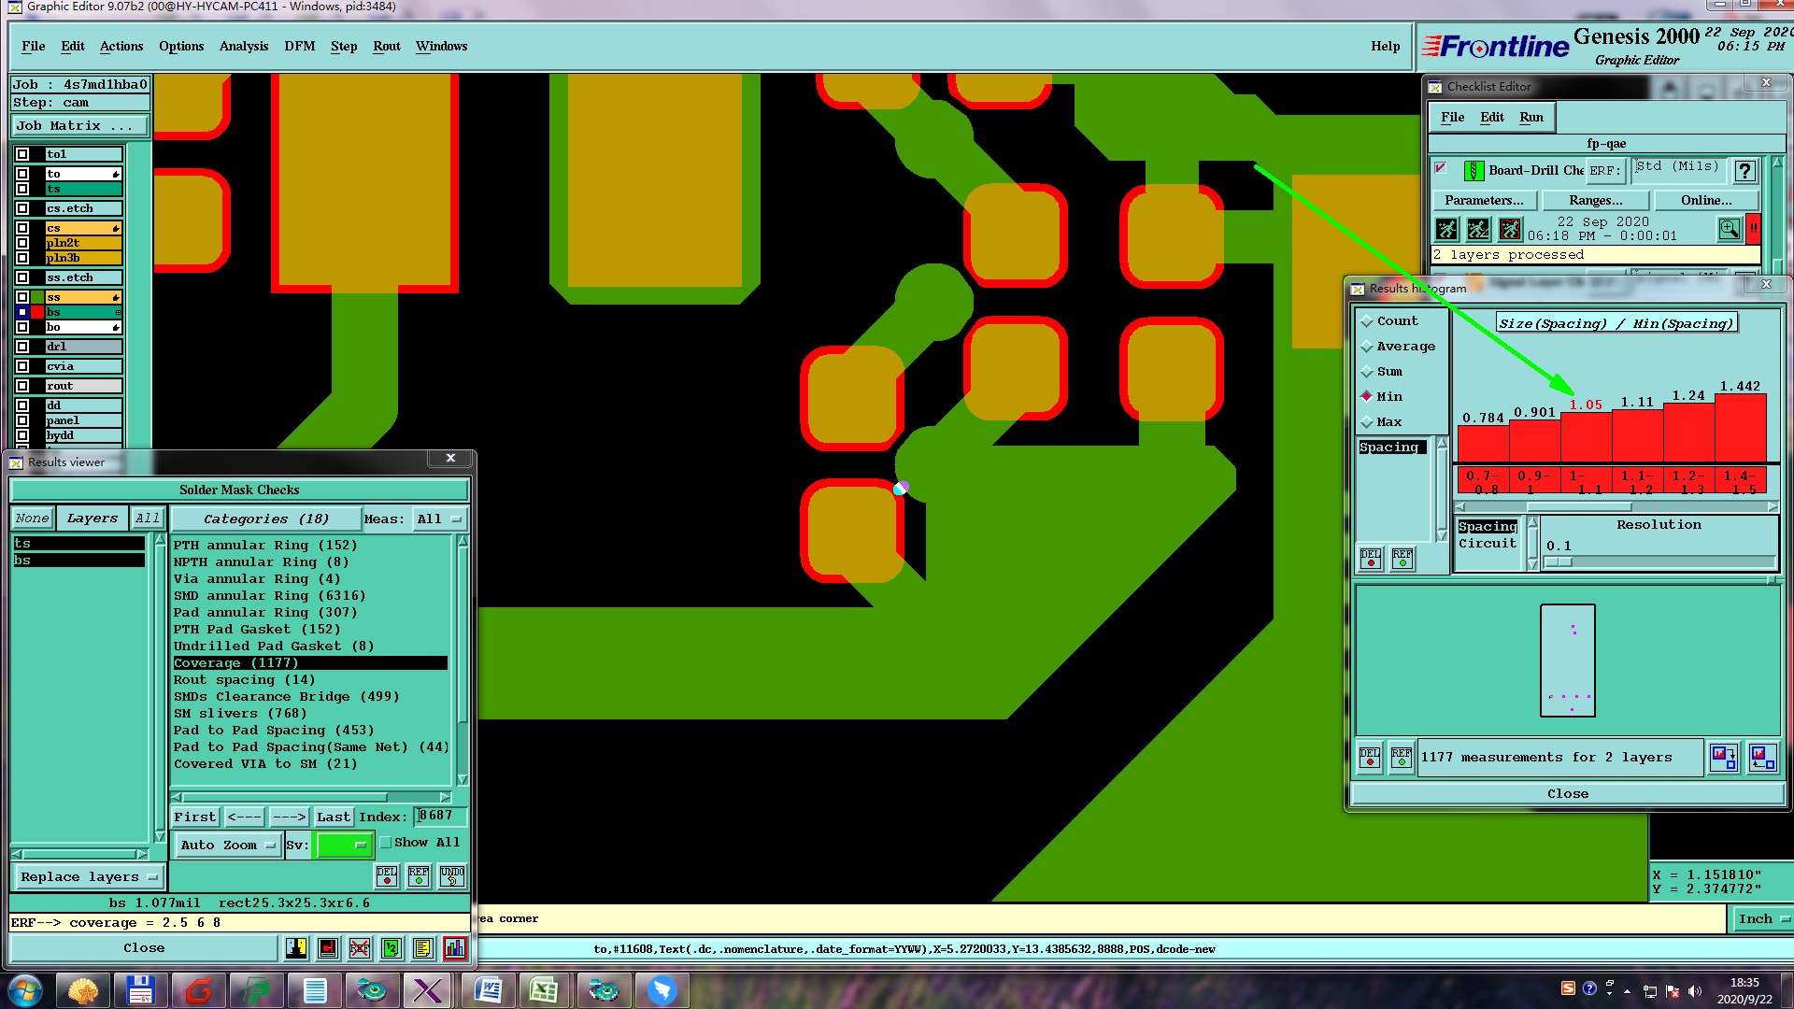
Task: Click the yellow notes report icon
Action: 422,948
